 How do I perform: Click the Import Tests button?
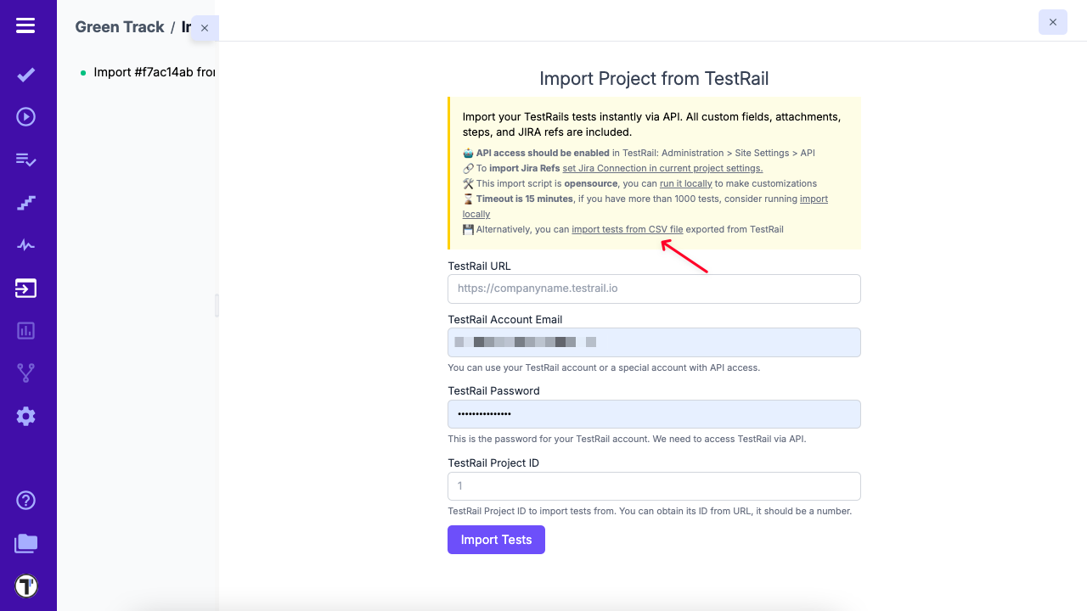(496, 540)
